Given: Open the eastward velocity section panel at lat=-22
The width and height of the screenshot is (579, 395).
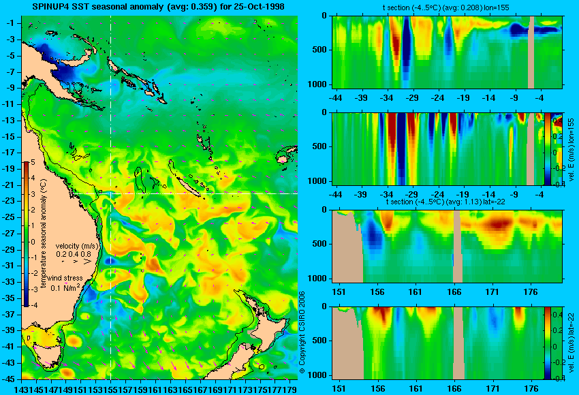Looking at the screenshot, I should pyautogui.click(x=438, y=343).
